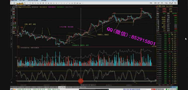The image size is (188, 90).
Task: Click the back arrow in the toolbar
Action: (12, 3)
